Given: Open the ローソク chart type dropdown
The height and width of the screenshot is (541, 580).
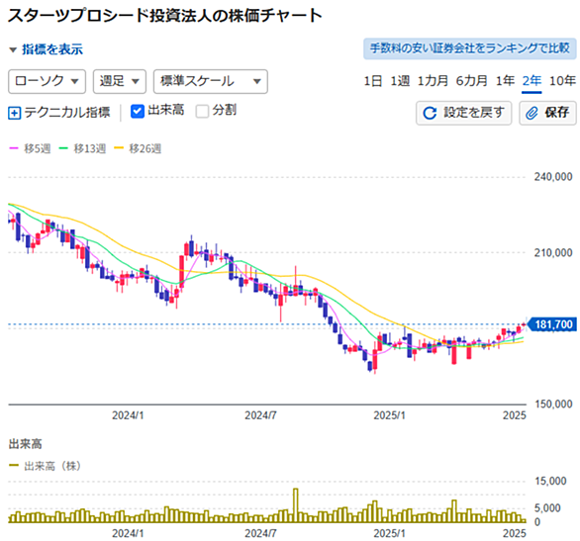Looking at the screenshot, I should point(47,81).
